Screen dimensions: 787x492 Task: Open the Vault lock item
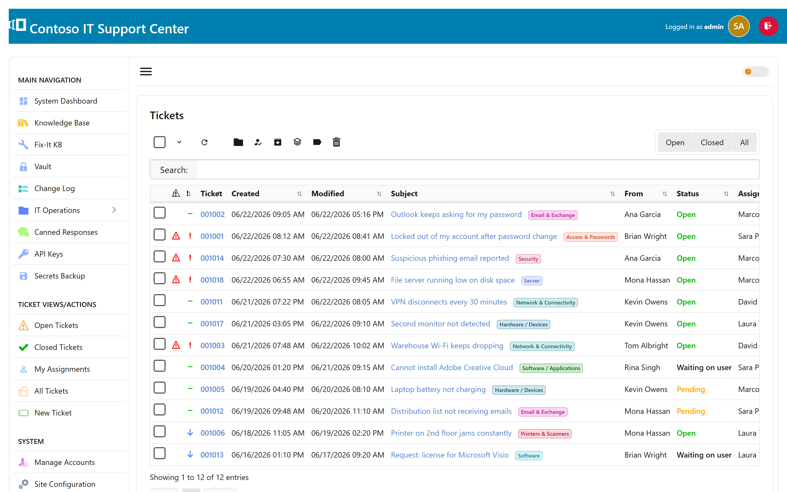pyautogui.click(x=69, y=166)
